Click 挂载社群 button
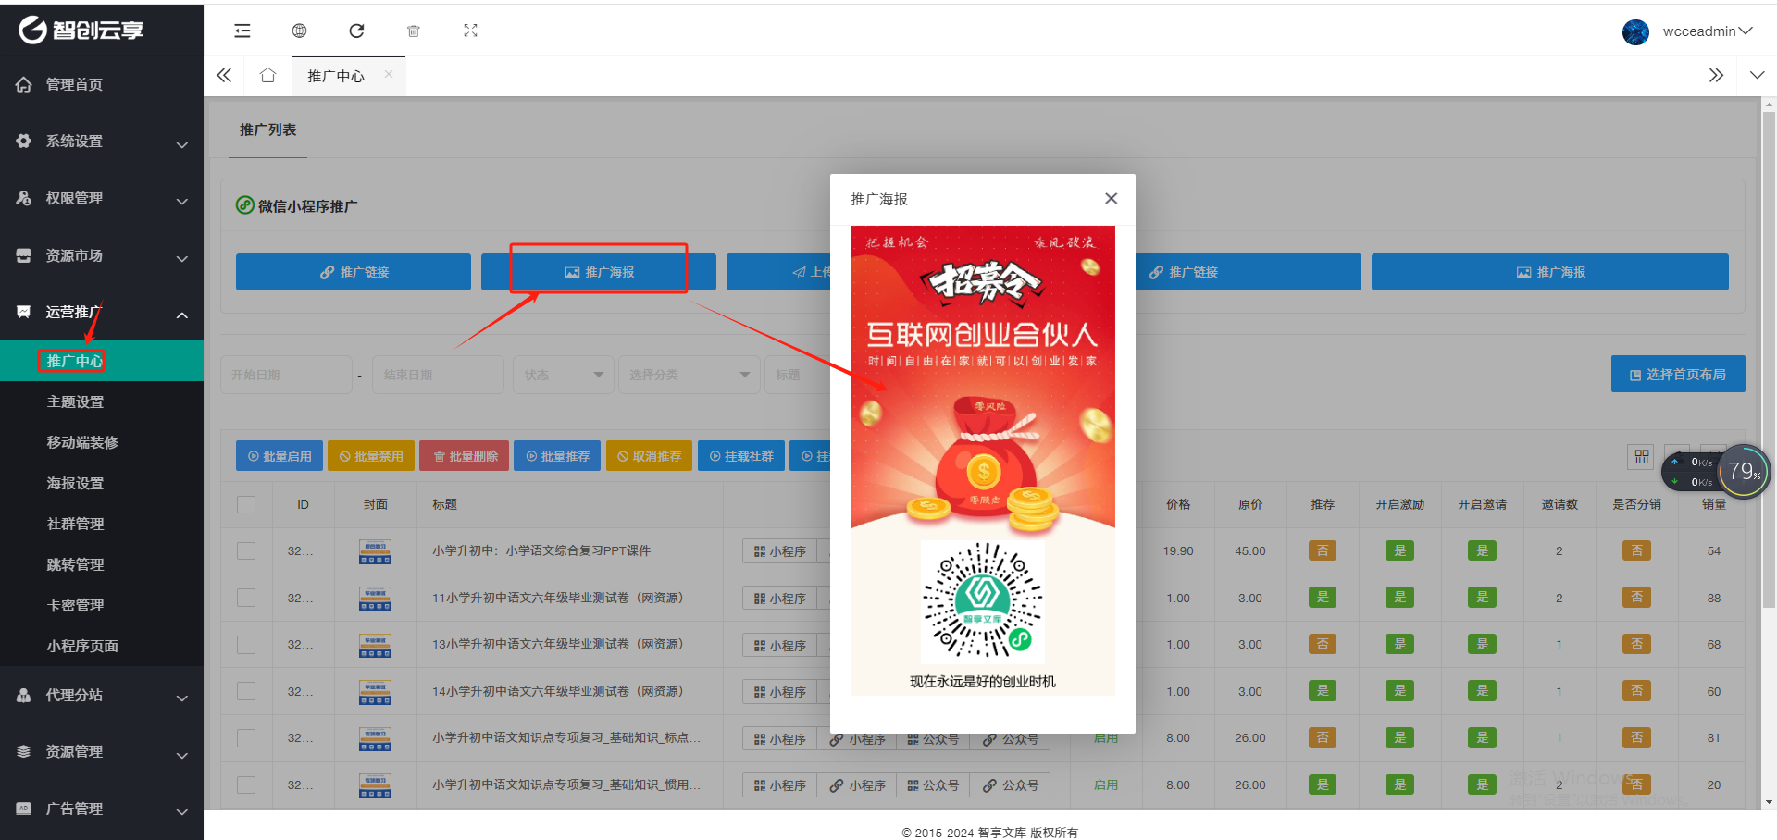The image size is (1777, 840). tap(741, 456)
